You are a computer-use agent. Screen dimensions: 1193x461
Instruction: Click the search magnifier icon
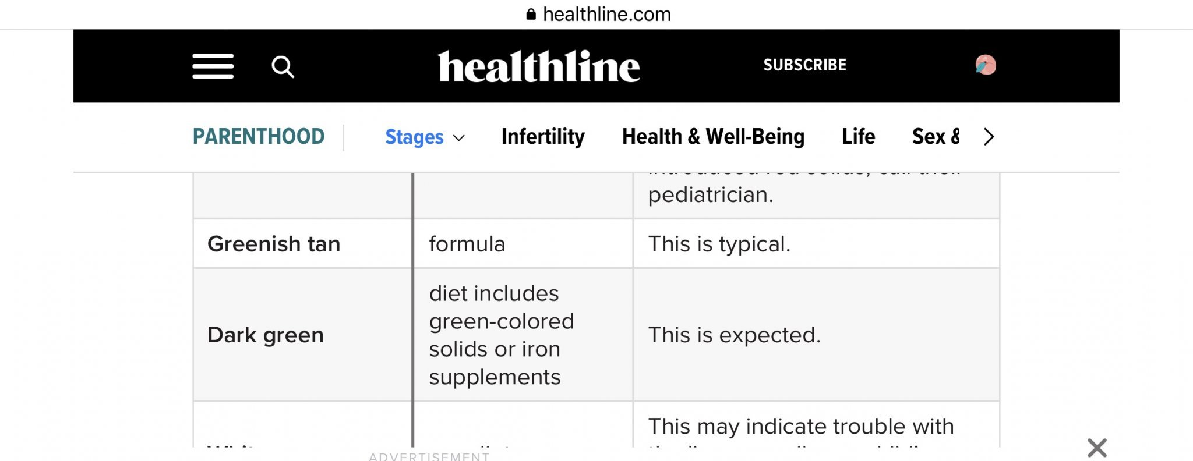click(x=283, y=67)
